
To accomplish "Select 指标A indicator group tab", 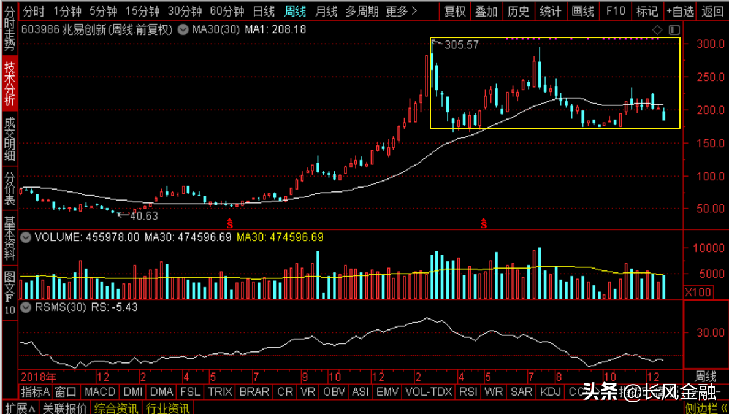I will (x=36, y=392).
